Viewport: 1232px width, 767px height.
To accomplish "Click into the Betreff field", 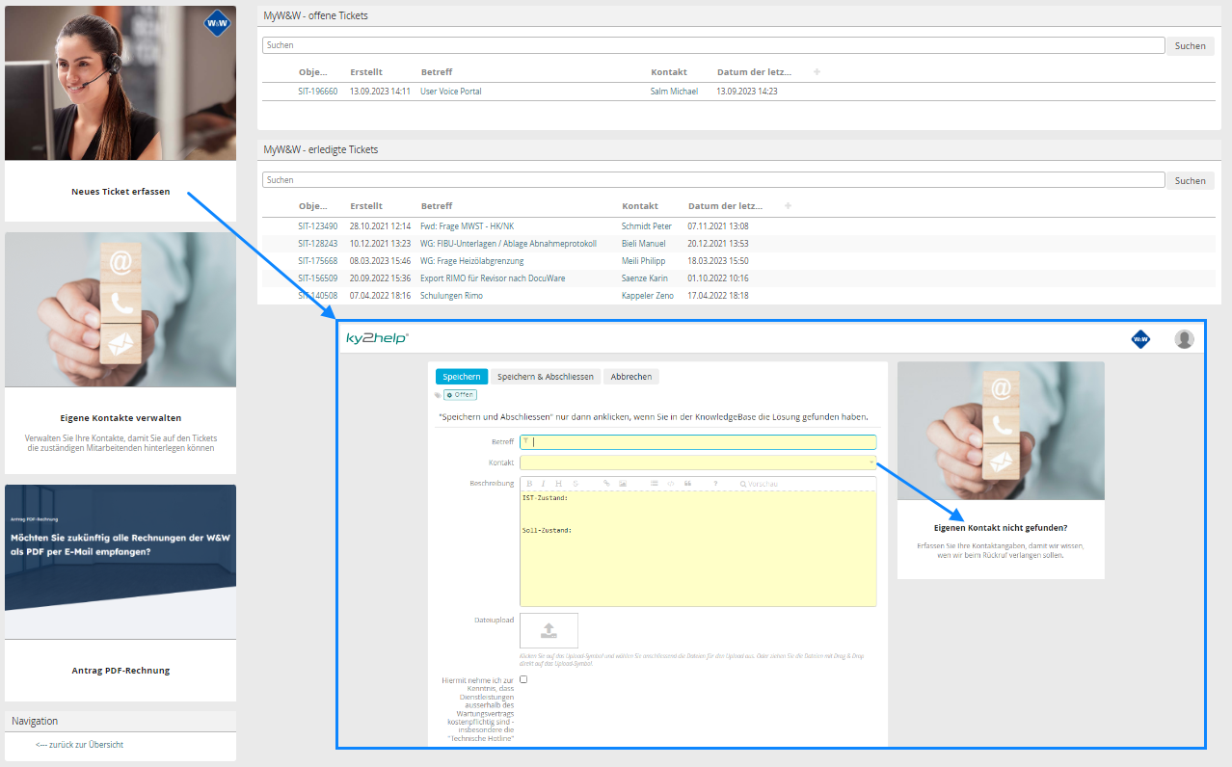I will point(698,442).
